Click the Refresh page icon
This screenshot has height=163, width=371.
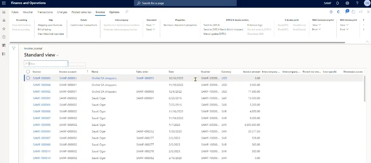point(353,12)
